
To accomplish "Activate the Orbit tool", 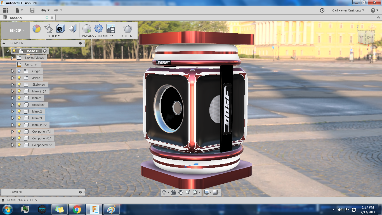I will coord(164,192).
